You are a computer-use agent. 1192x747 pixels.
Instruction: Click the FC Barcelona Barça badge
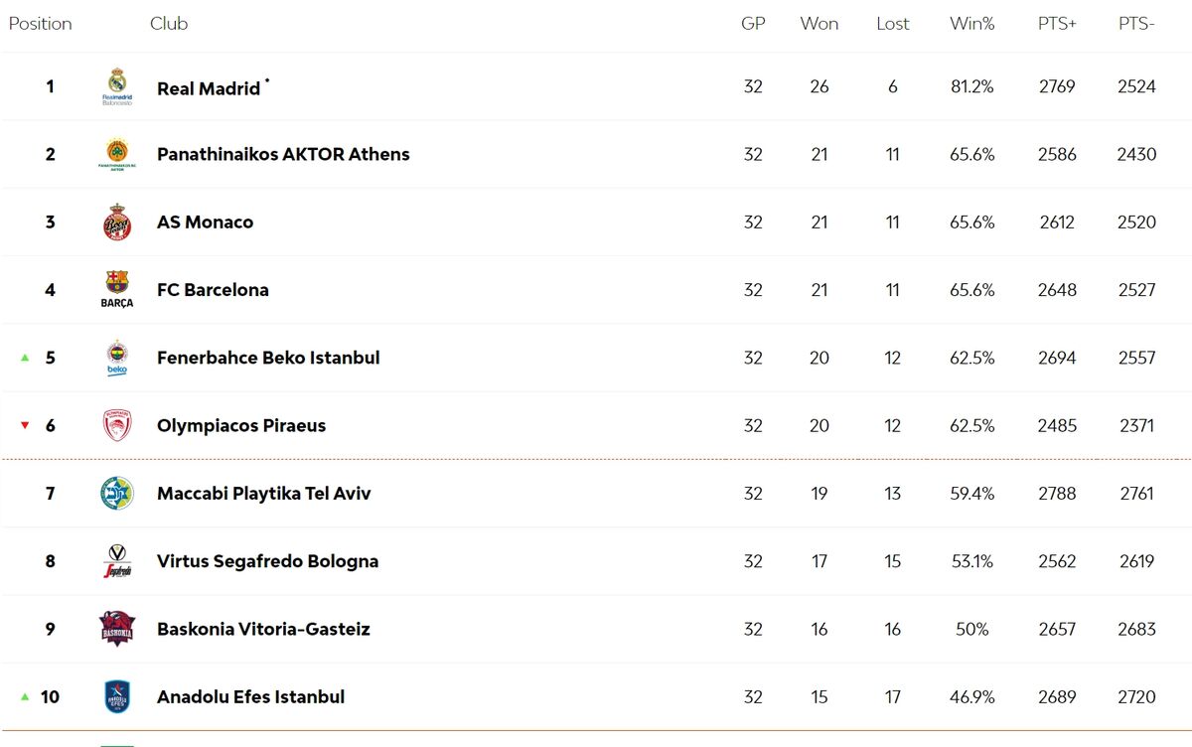[x=117, y=289]
